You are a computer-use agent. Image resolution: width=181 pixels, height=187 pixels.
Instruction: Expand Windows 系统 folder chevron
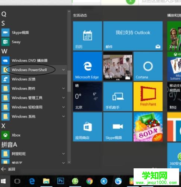click(63, 116)
